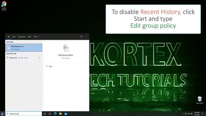Select the All search filter tab
Viewport: 206px width, 116px height.
coord(9,37)
